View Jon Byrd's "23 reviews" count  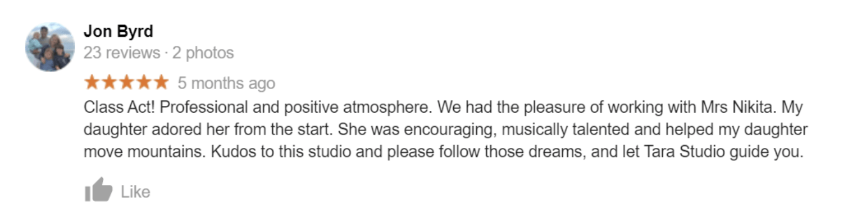pos(121,53)
